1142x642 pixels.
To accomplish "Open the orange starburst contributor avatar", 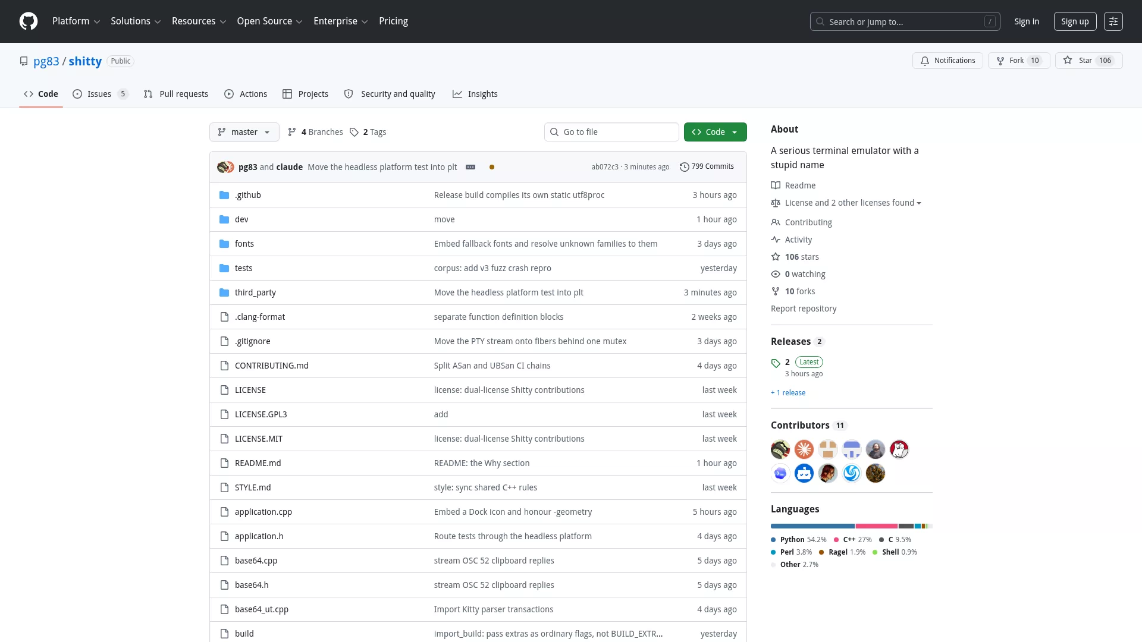I will pos(804,449).
